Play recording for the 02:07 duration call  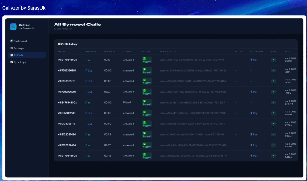[254, 145]
